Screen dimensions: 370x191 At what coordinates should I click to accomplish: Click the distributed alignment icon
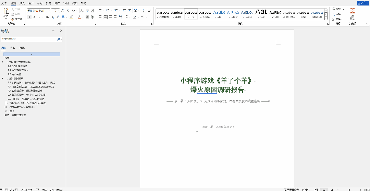click(x=121, y=17)
